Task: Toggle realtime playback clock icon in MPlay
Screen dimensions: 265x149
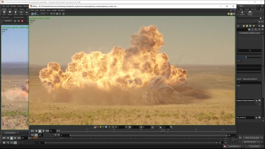Action: point(36,135)
